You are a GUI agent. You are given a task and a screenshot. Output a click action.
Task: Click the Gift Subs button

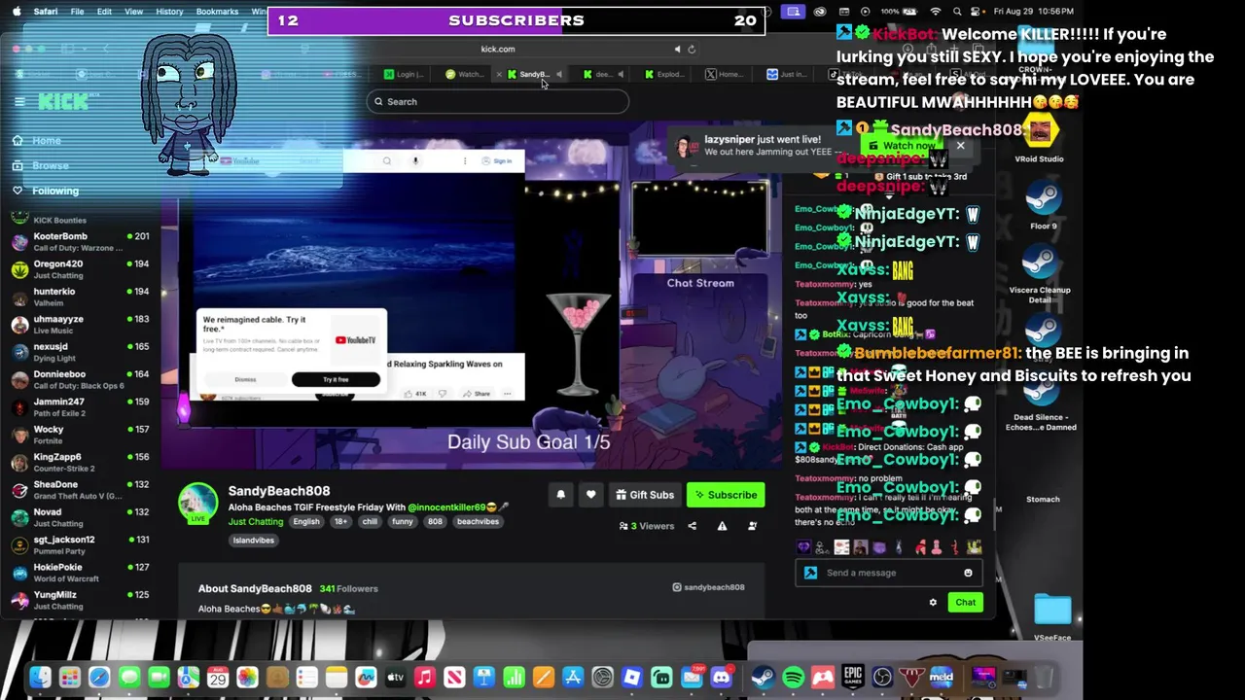click(x=644, y=495)
